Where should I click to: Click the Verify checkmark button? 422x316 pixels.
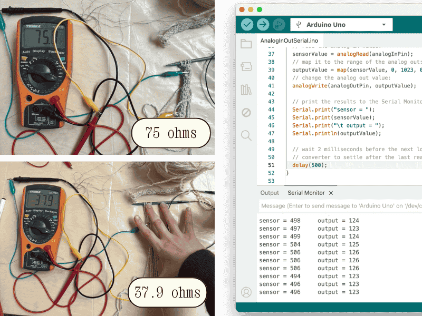(x=247, y=25)
